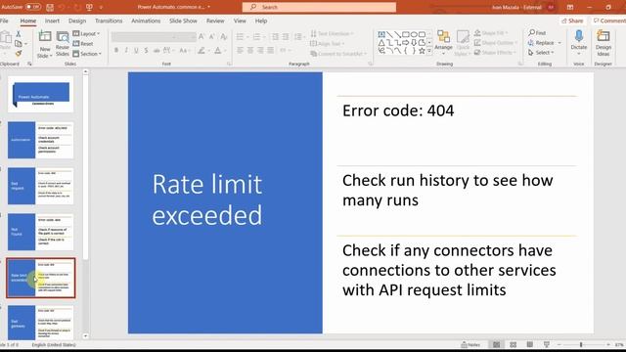The height and width of the screenshot is (352, 626).
Task: Open the Customize Quick Access Toolbar dropdown
Action: (x=101, y=7)
